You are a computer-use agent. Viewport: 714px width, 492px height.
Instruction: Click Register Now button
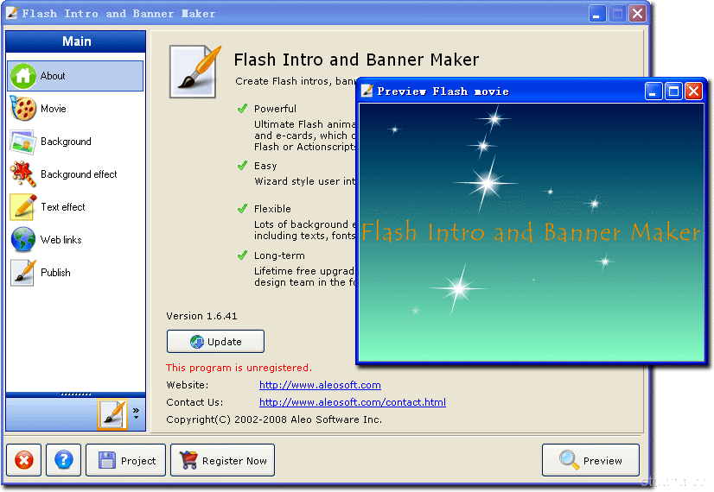pos(223,460)
